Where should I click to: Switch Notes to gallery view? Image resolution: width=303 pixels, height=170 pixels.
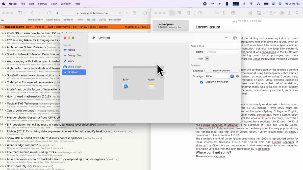(179, 13)
